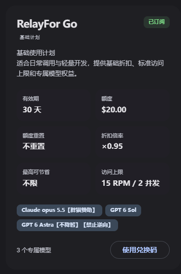Screen dimensions: 181x274
Task: Open the 额度 $20.00 quota tile
Action: click(133, 105)
